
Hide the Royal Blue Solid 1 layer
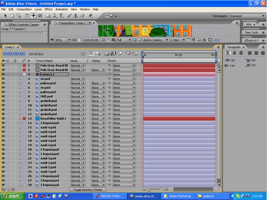(3, 118)
